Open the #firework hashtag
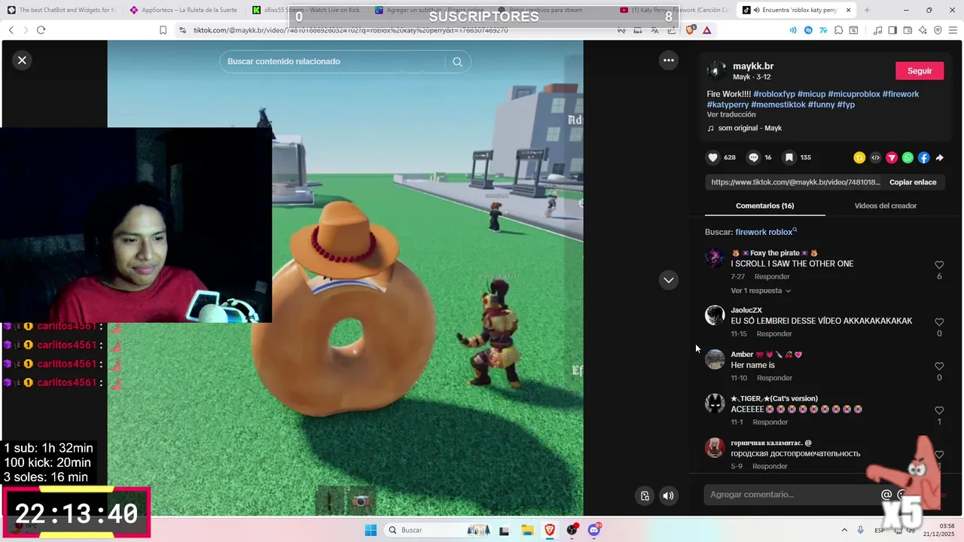Screen dimensions: 964x542 pyautogui.click(x=901, y=94)
